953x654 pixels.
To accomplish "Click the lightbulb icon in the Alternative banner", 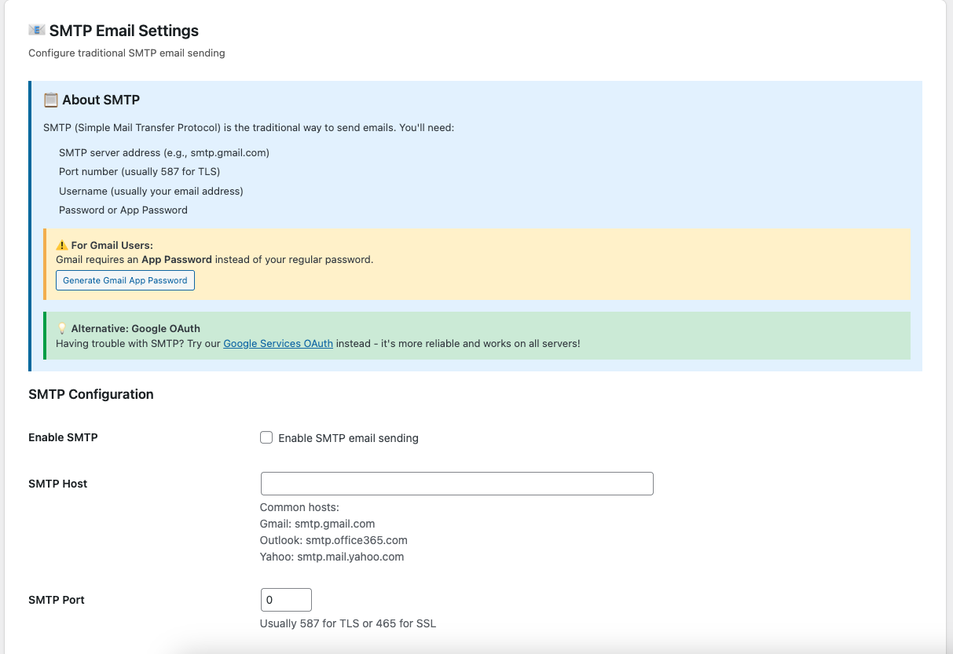I will (62, 329).
